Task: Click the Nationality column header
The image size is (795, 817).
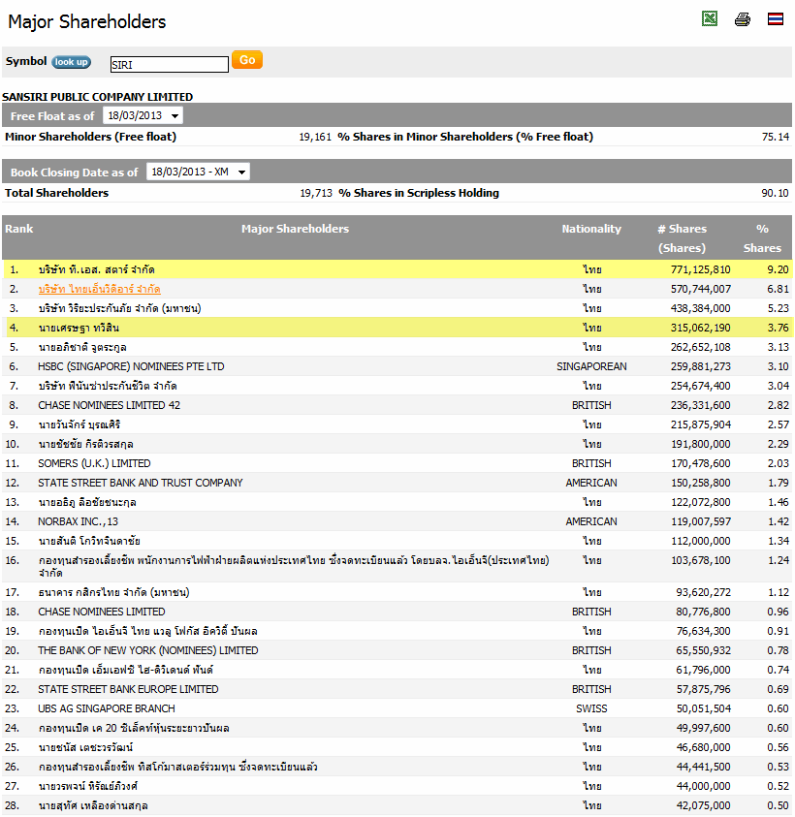Action: 591,229
